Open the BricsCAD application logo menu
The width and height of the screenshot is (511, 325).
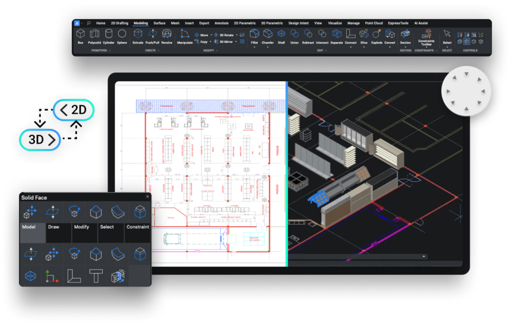coord(77,23)
